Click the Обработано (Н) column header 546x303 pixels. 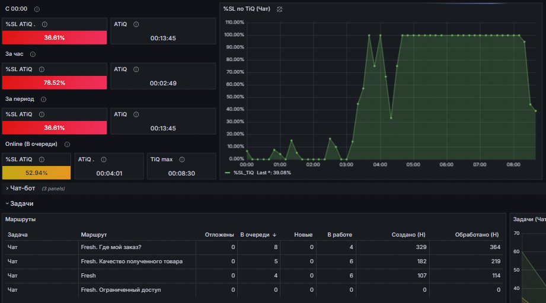(x=477, y=235)
